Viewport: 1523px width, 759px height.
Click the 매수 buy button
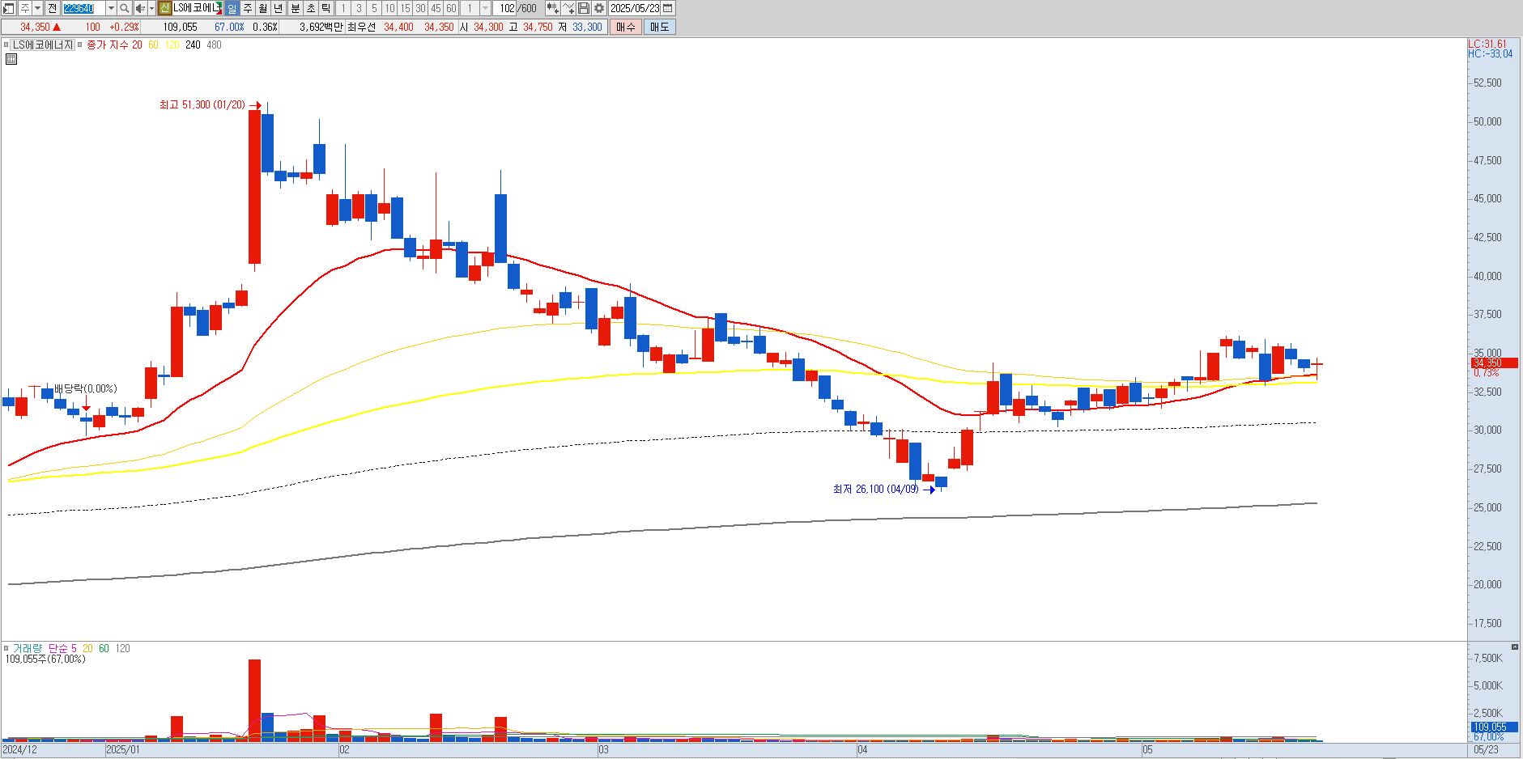coord(626,27)
